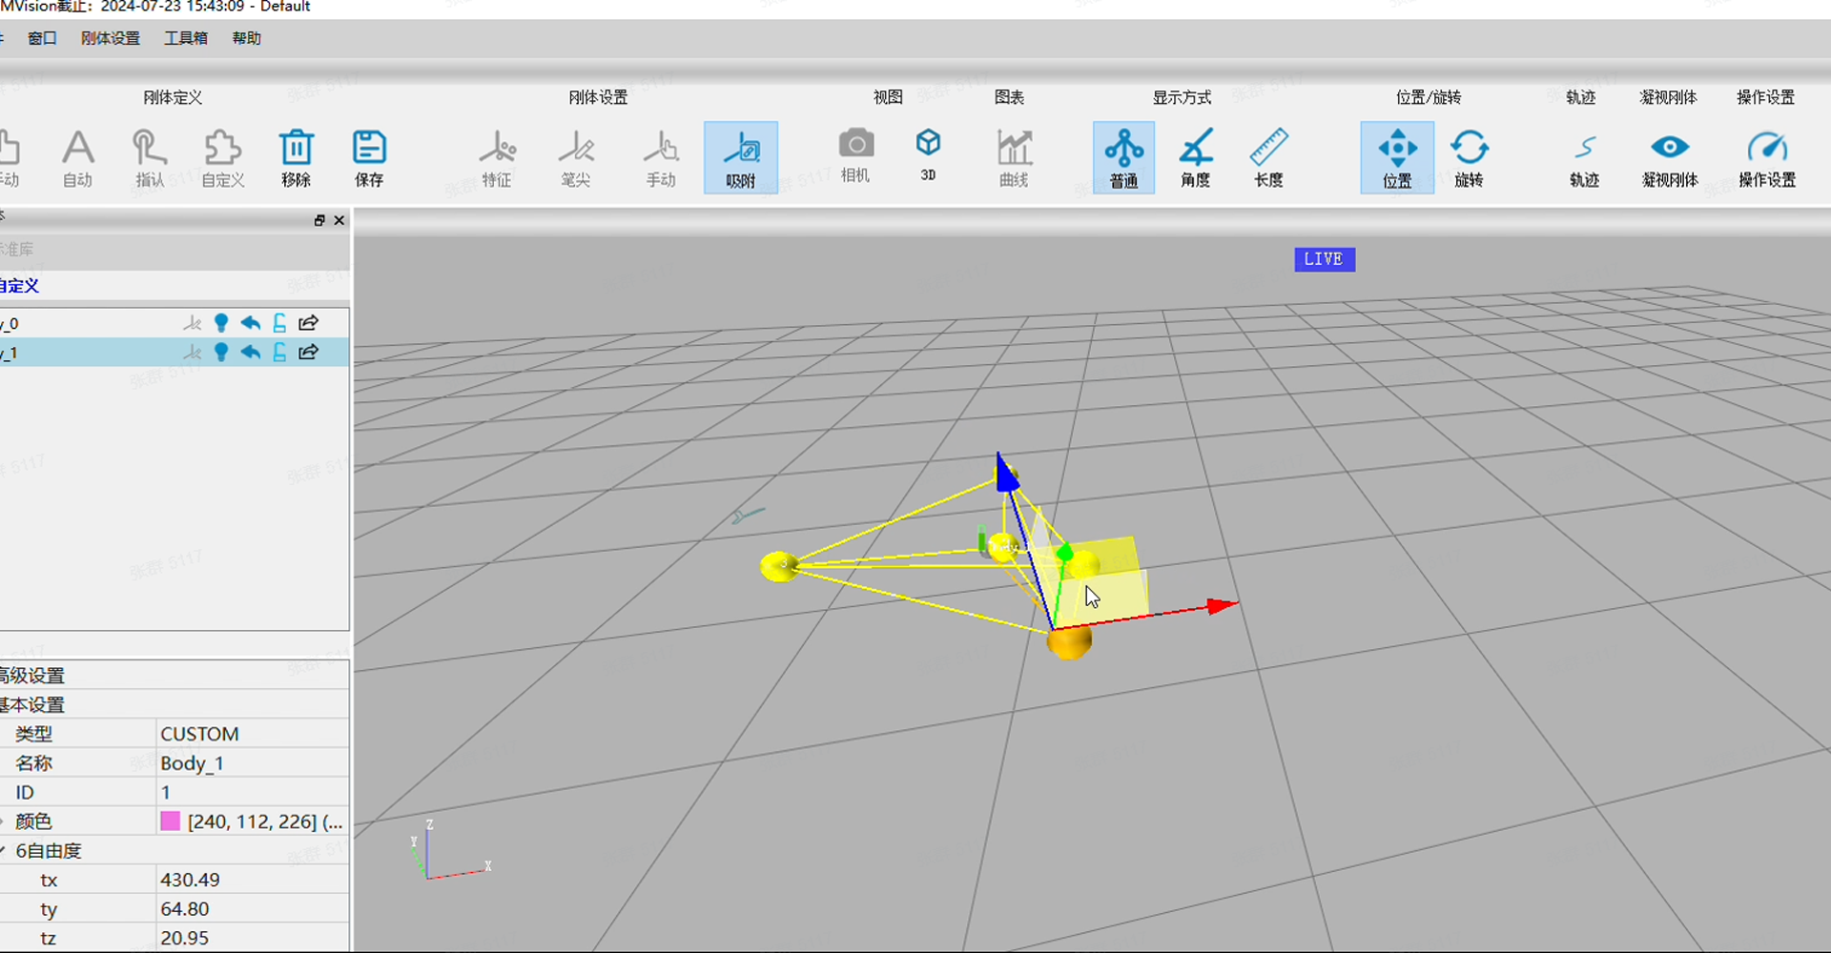1831x953 pixels.
Task: Toggle the 凝视刚体 eye icon
Action: coord(1669,157)
